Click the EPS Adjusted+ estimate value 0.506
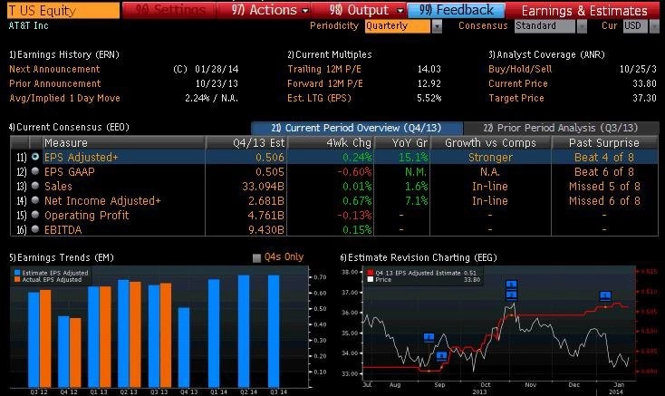 click(x=270, y=158)
